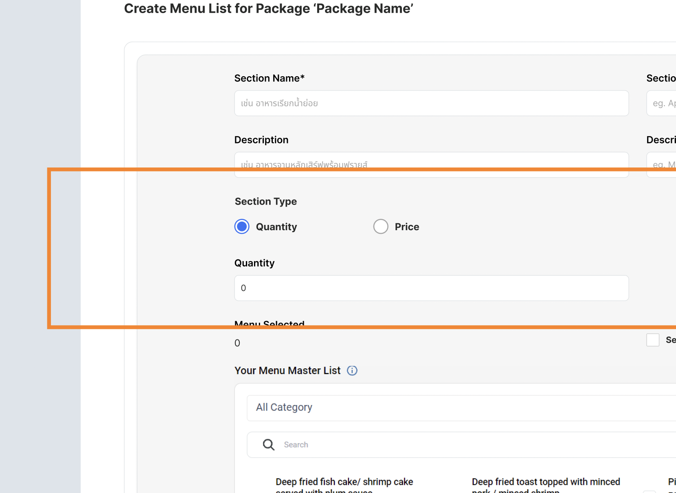Click the 'Create Menu List for Package' heading
Screen dimensions: 676x493
click(x=268, y=9)
